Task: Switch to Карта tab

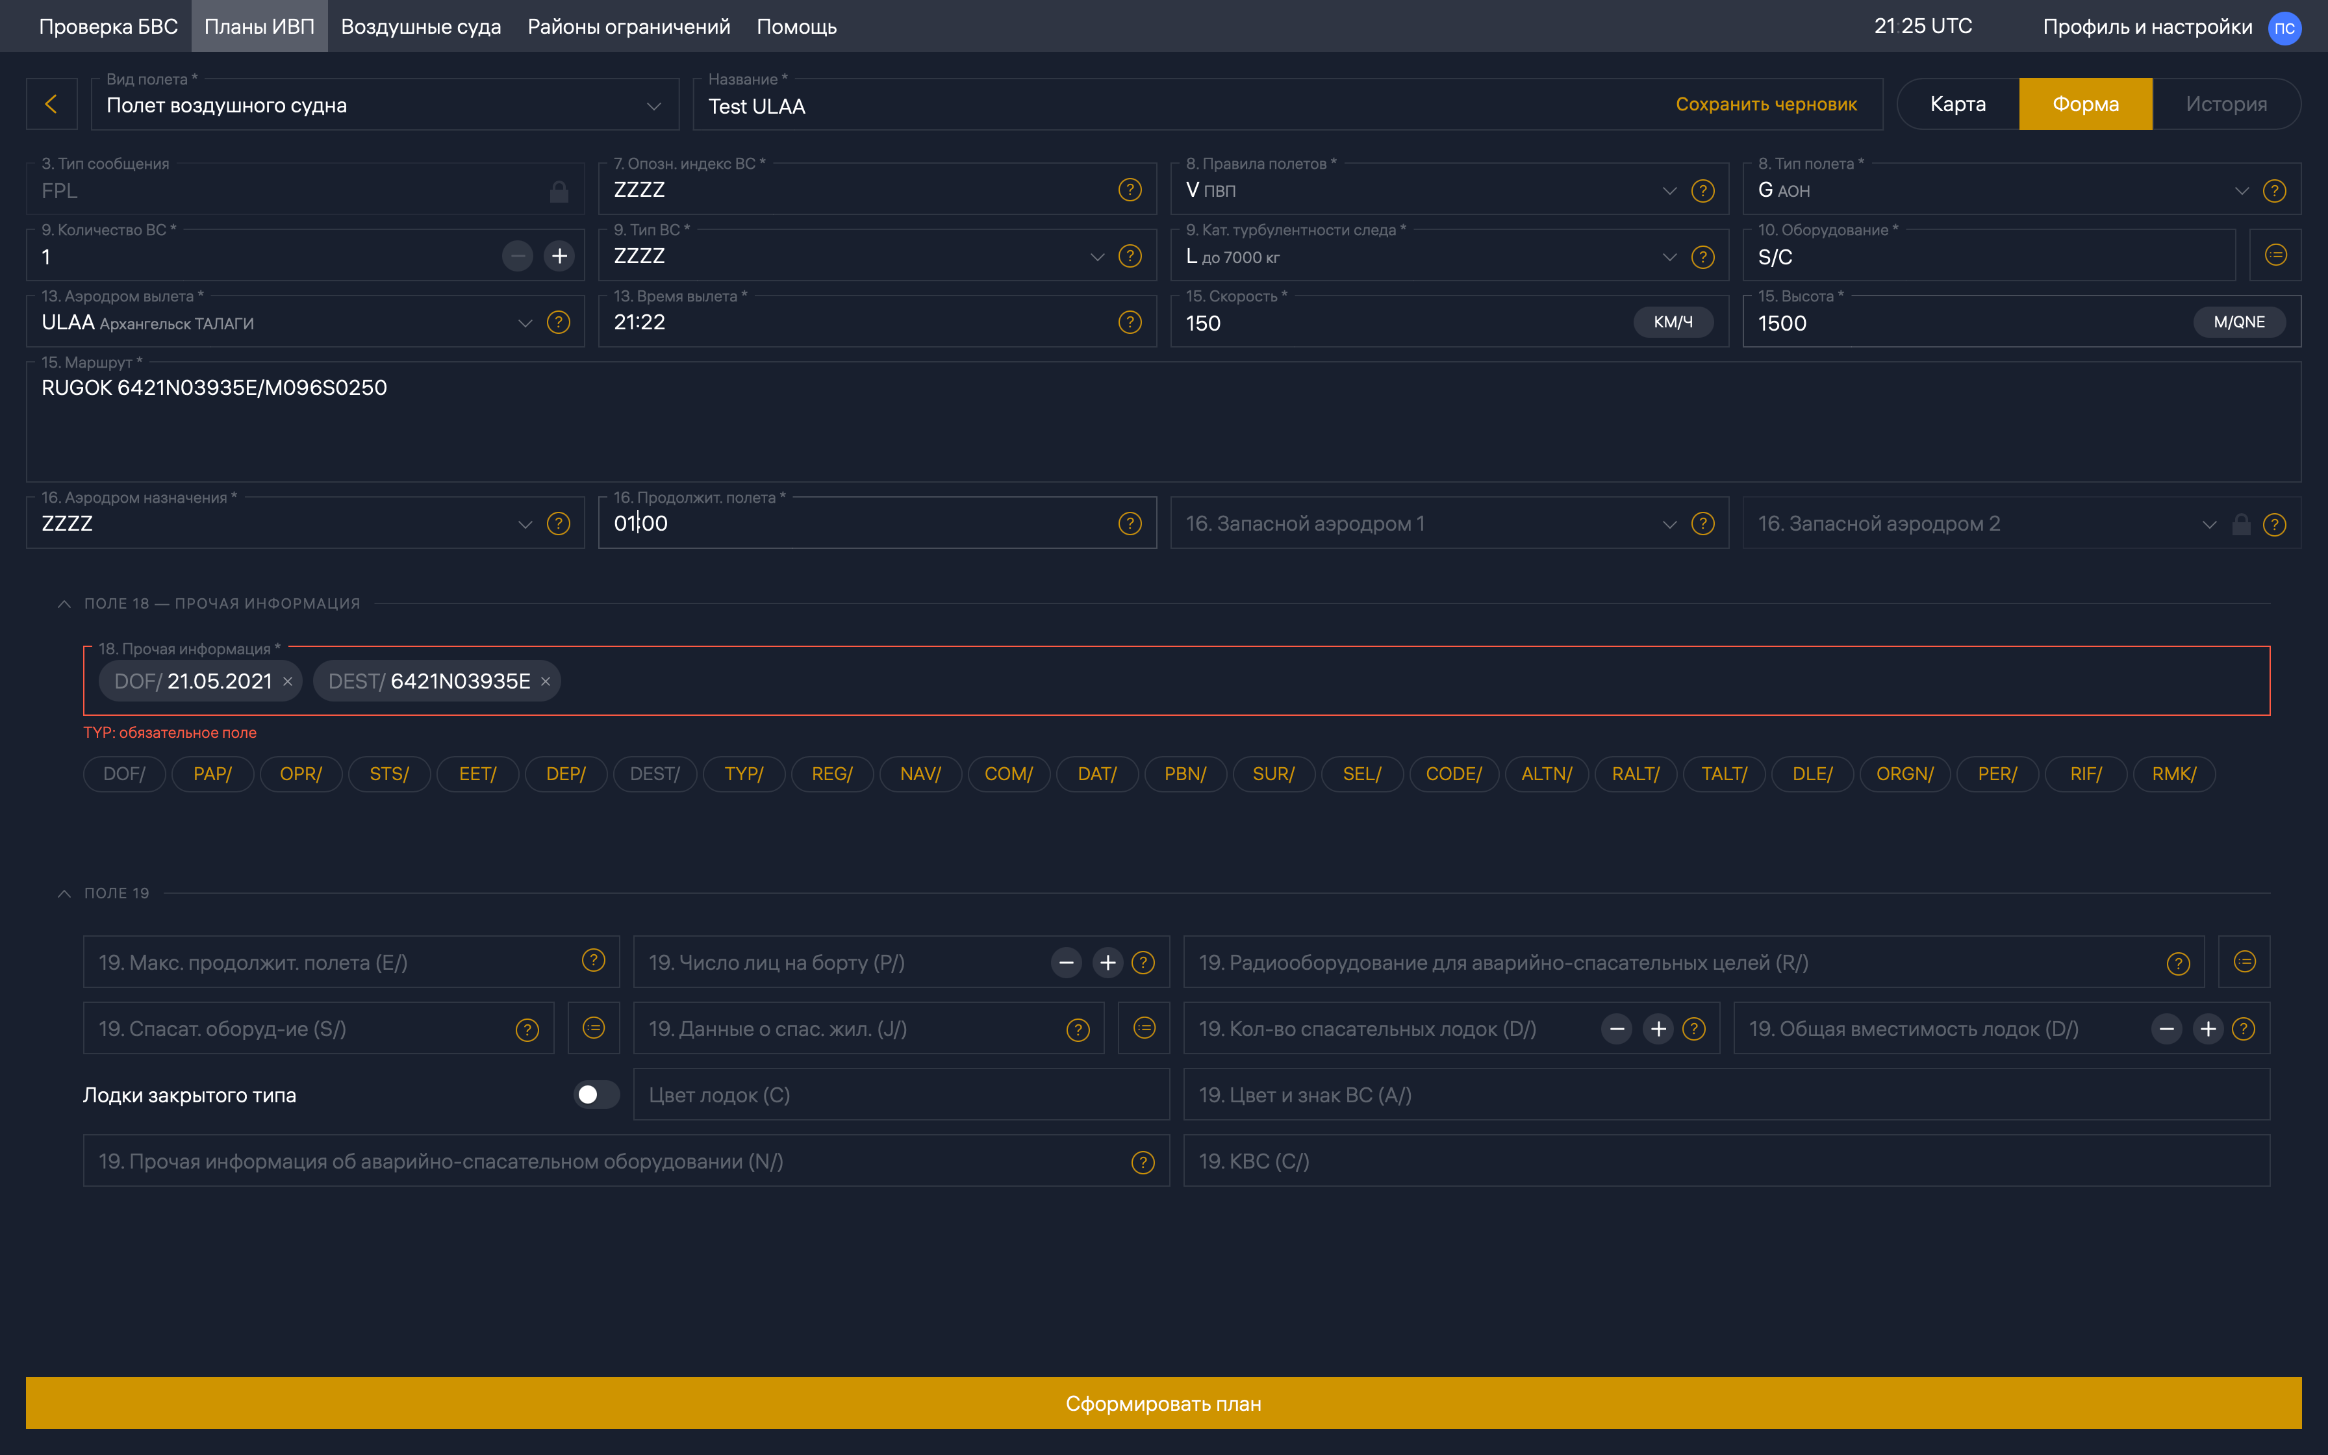Action: click(x=1956, y=104)
